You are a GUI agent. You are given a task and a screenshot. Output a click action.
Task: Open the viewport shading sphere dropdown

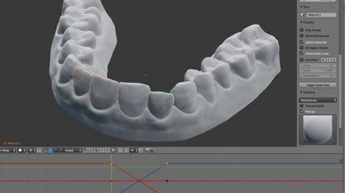[x=22, y=150]
